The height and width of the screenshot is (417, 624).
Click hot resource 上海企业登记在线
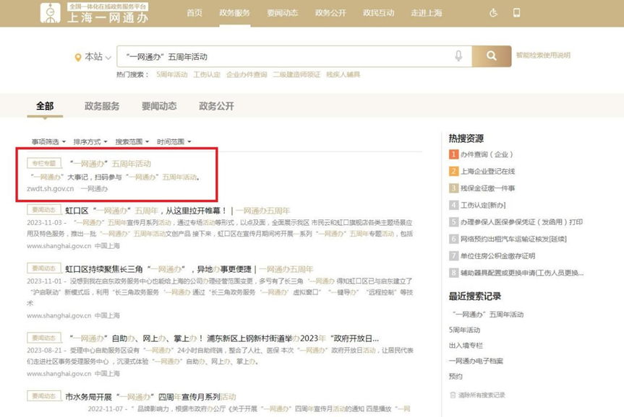point(488,171)
